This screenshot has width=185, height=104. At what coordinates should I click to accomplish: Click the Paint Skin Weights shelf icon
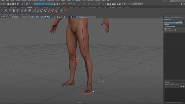click(22, 10)
